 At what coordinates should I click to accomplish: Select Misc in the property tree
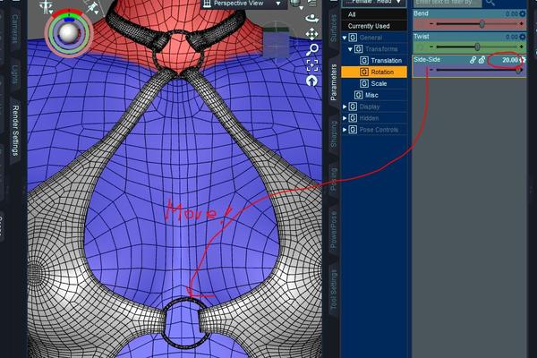(x=371, y=95)
